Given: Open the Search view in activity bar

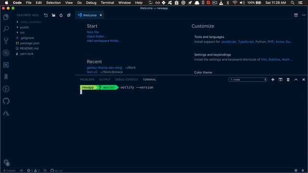Looking at the screenshot, I should [6, 29].
